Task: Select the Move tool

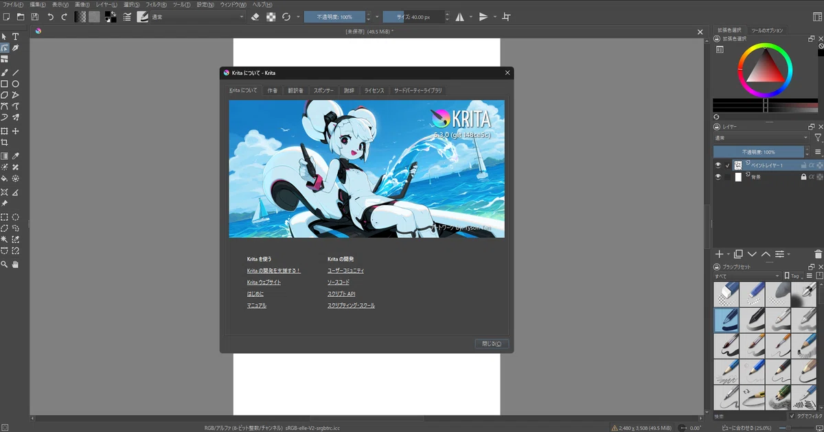Action: pos(15,131)
